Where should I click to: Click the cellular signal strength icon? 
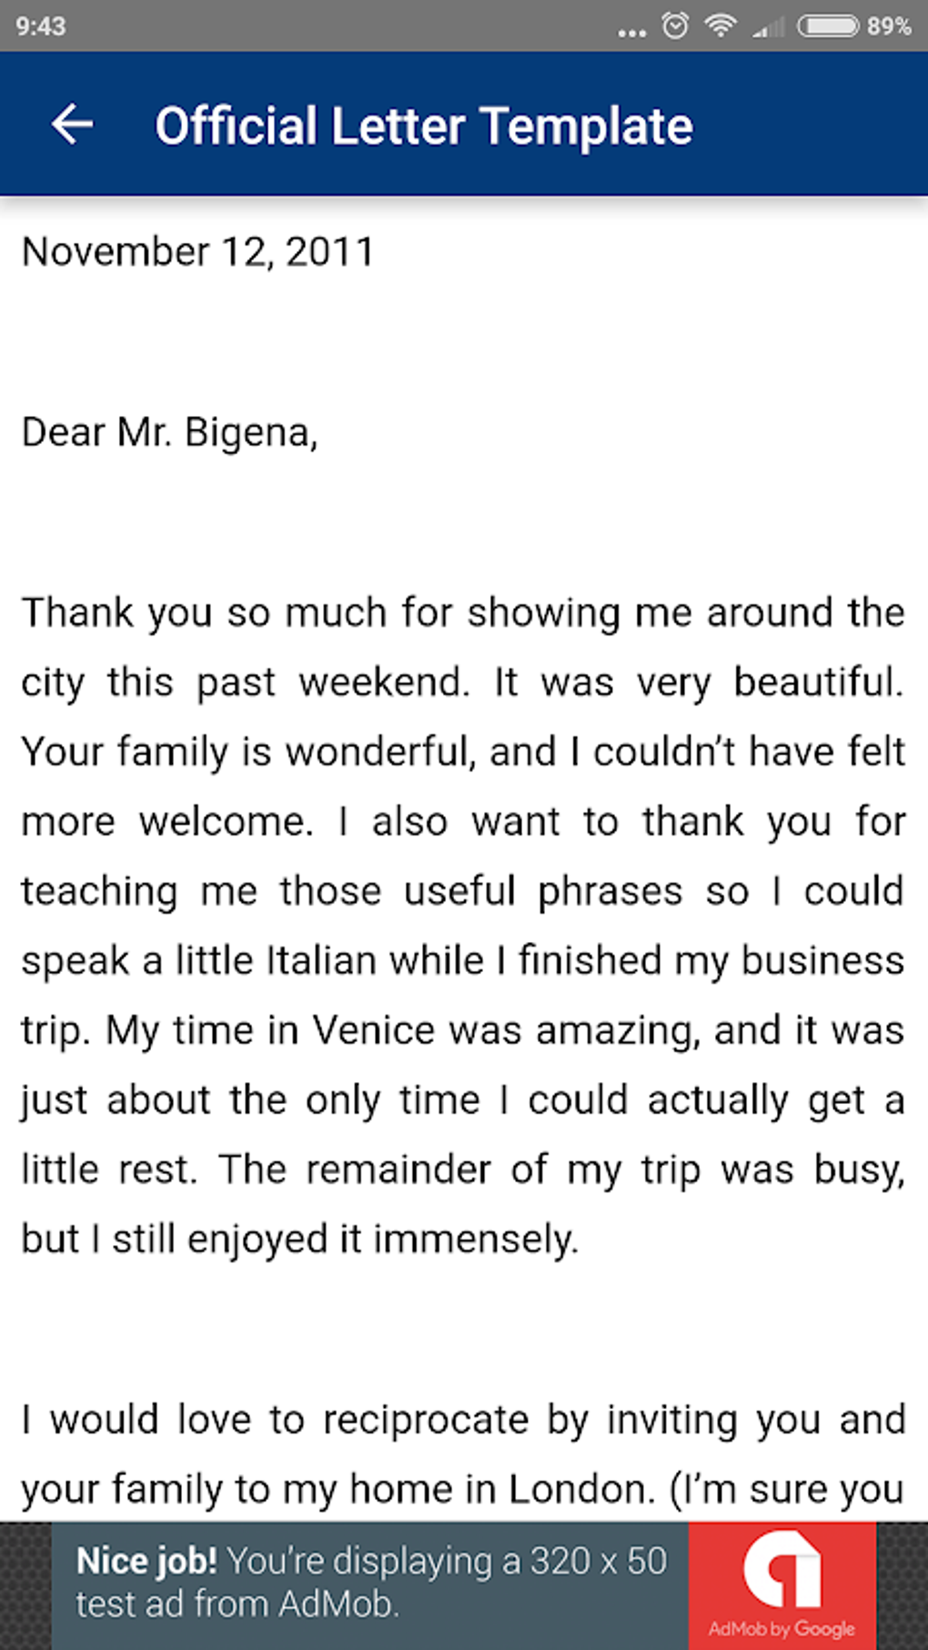(769, 27)
